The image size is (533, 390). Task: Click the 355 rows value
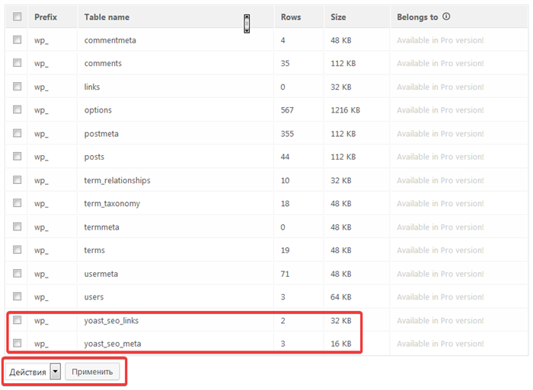tap(287, 134)
